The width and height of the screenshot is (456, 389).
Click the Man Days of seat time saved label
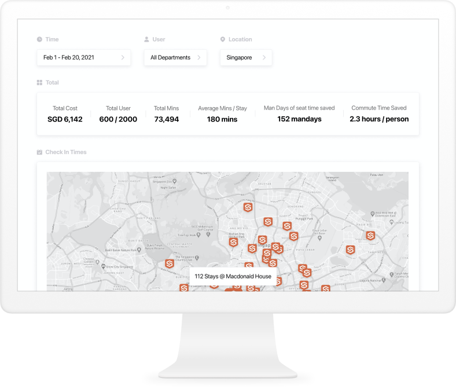(299, 108)
